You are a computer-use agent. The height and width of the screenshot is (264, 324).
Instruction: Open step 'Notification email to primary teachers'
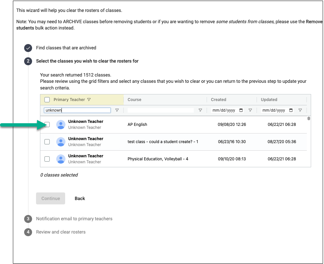pos(74,219)
